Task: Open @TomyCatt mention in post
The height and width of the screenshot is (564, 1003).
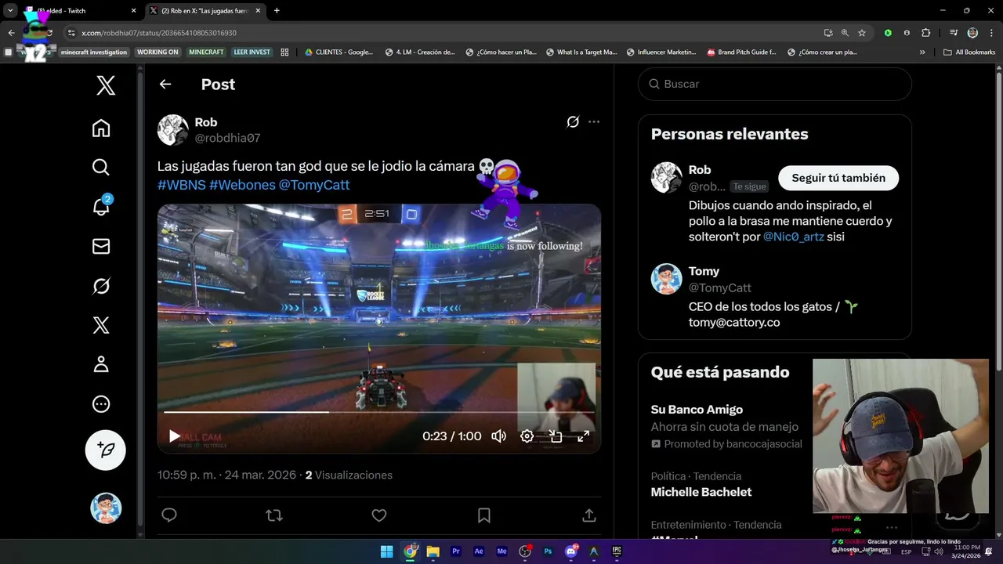Action: [x=314, y=185]
